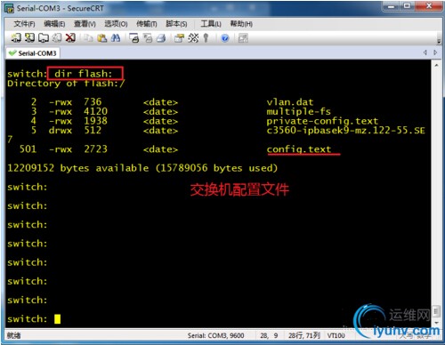Screen dimensions: 445x345
Task: Open Session Options properties icon
Action: (179, 38)
